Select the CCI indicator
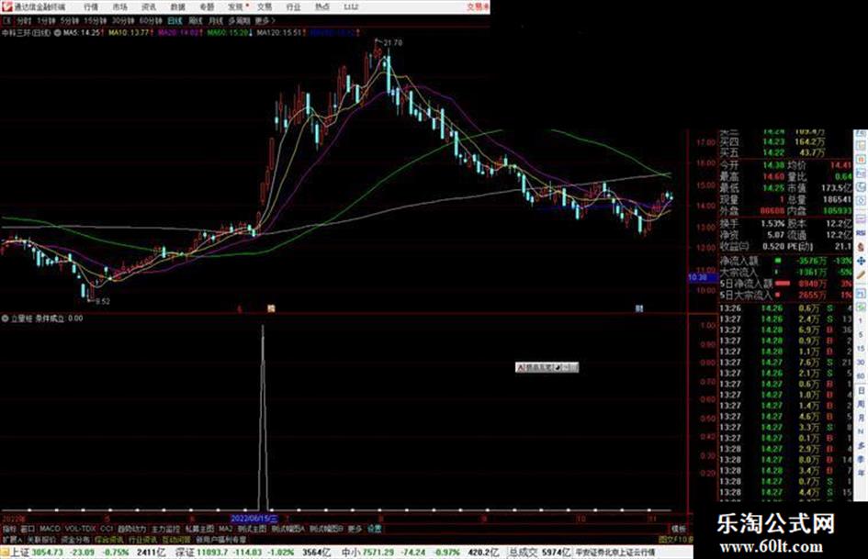This screenshot has height=559, width=868. tap(107, 529)
